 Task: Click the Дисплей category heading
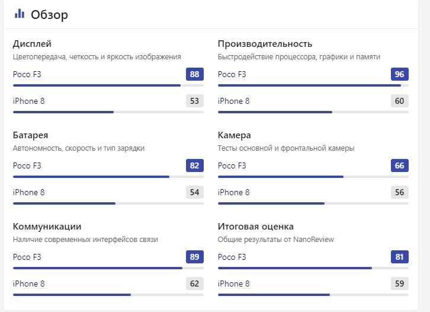point(32,44)
